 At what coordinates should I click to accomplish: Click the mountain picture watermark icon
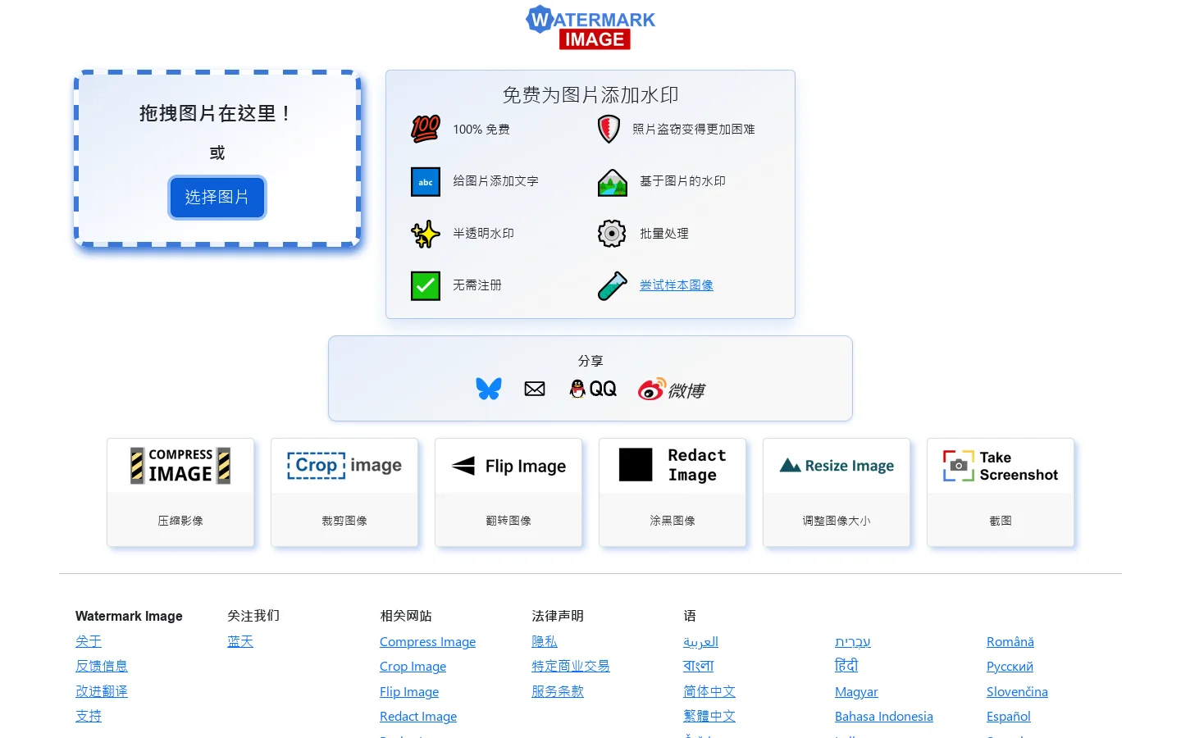point(613,182)
